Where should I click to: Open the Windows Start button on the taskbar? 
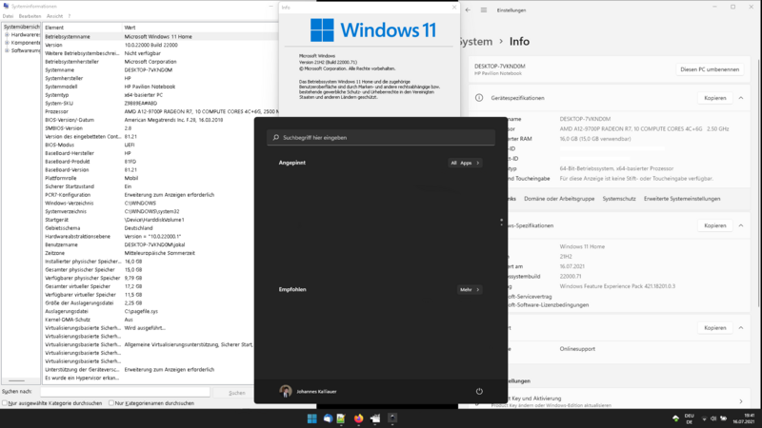(x=312, y=418)
